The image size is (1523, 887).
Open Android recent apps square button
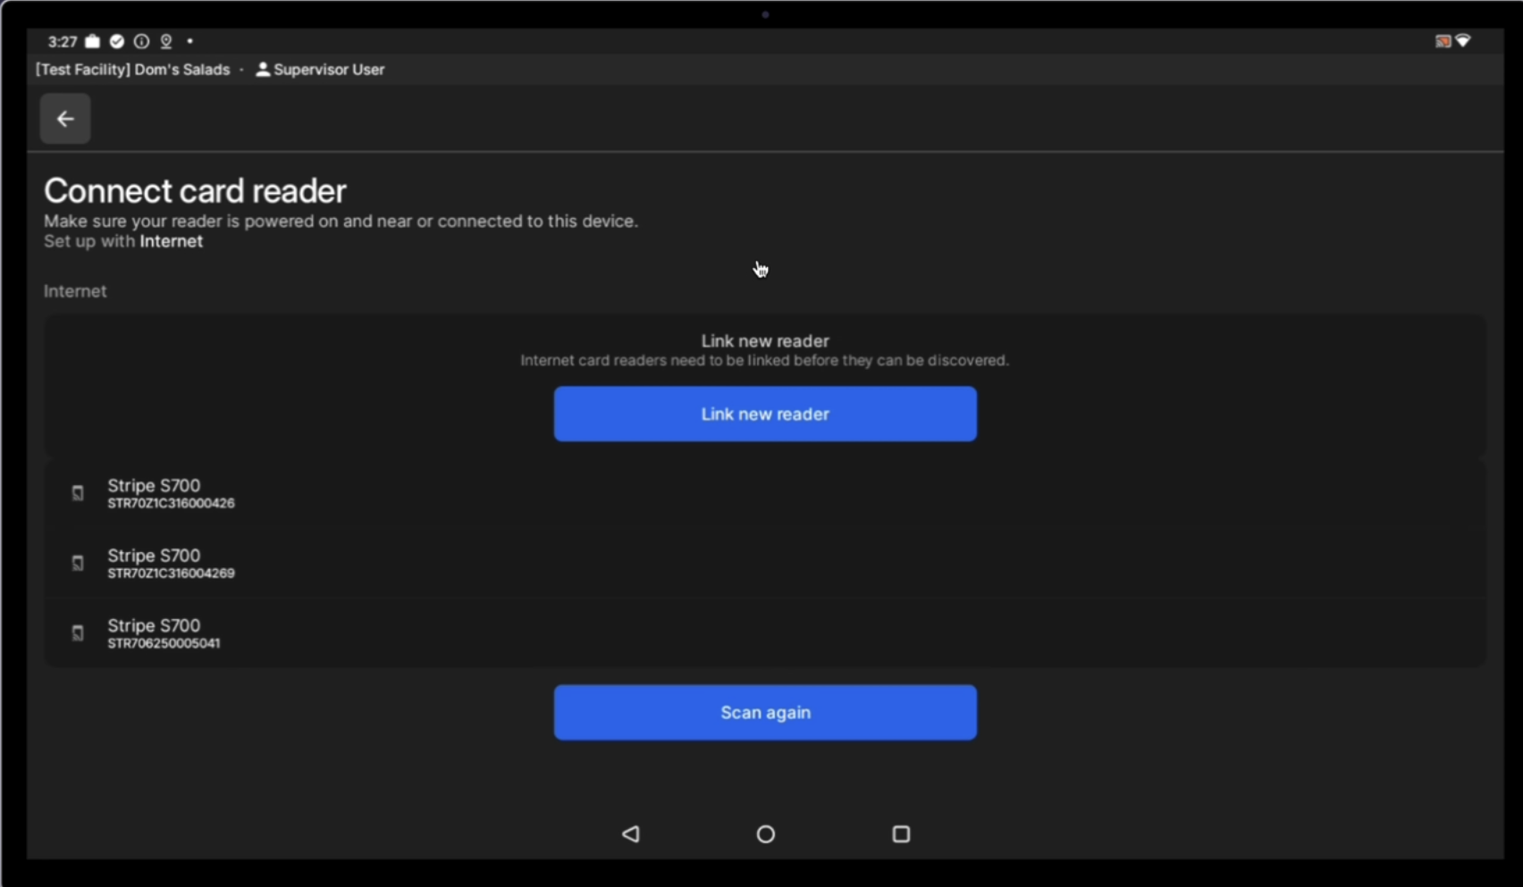tap(901, 833)
